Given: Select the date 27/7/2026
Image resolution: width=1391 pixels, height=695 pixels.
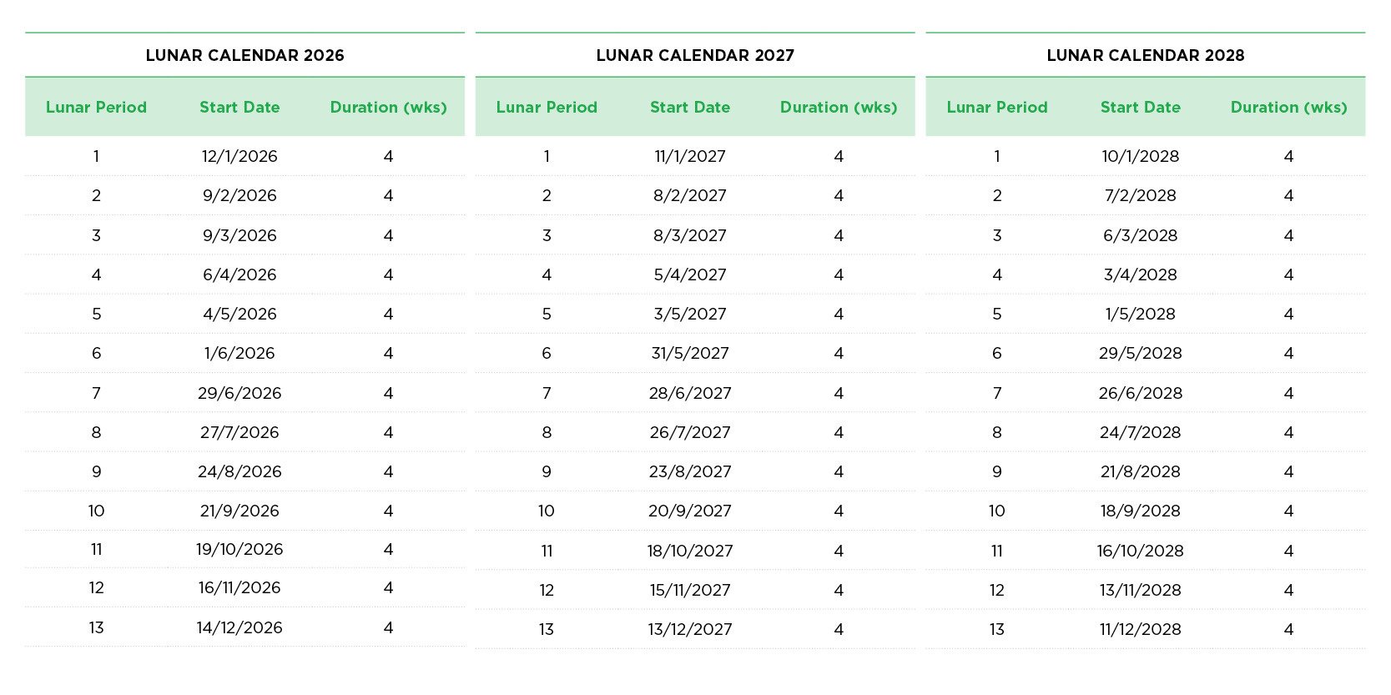Looking at the screenshot, I should (x=239, y=432).
